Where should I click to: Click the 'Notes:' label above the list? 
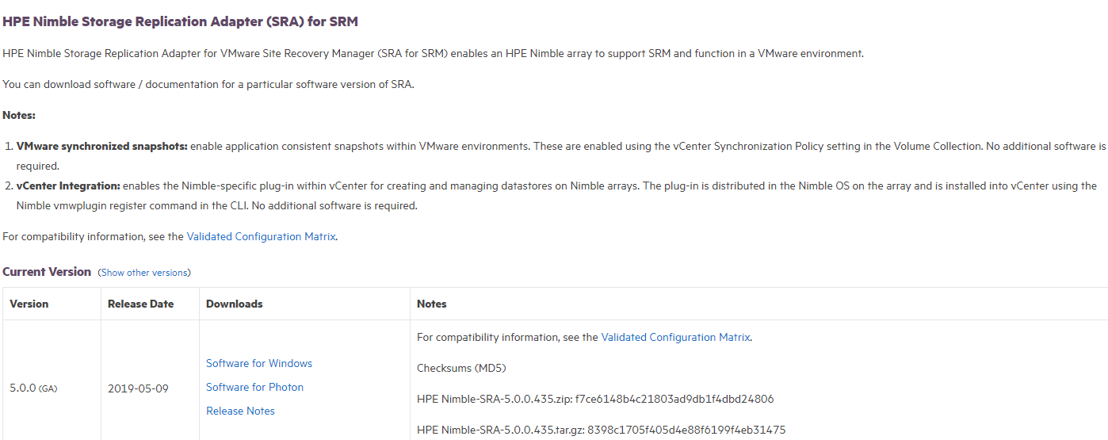point(19,115)
